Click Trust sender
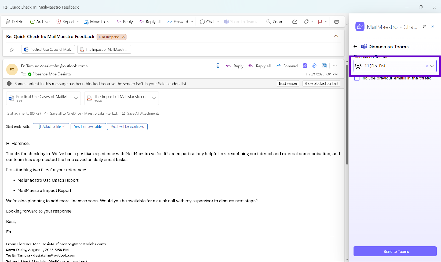This screenshot has height=262, width=441. pyautogui.click(x=288, y=83)
